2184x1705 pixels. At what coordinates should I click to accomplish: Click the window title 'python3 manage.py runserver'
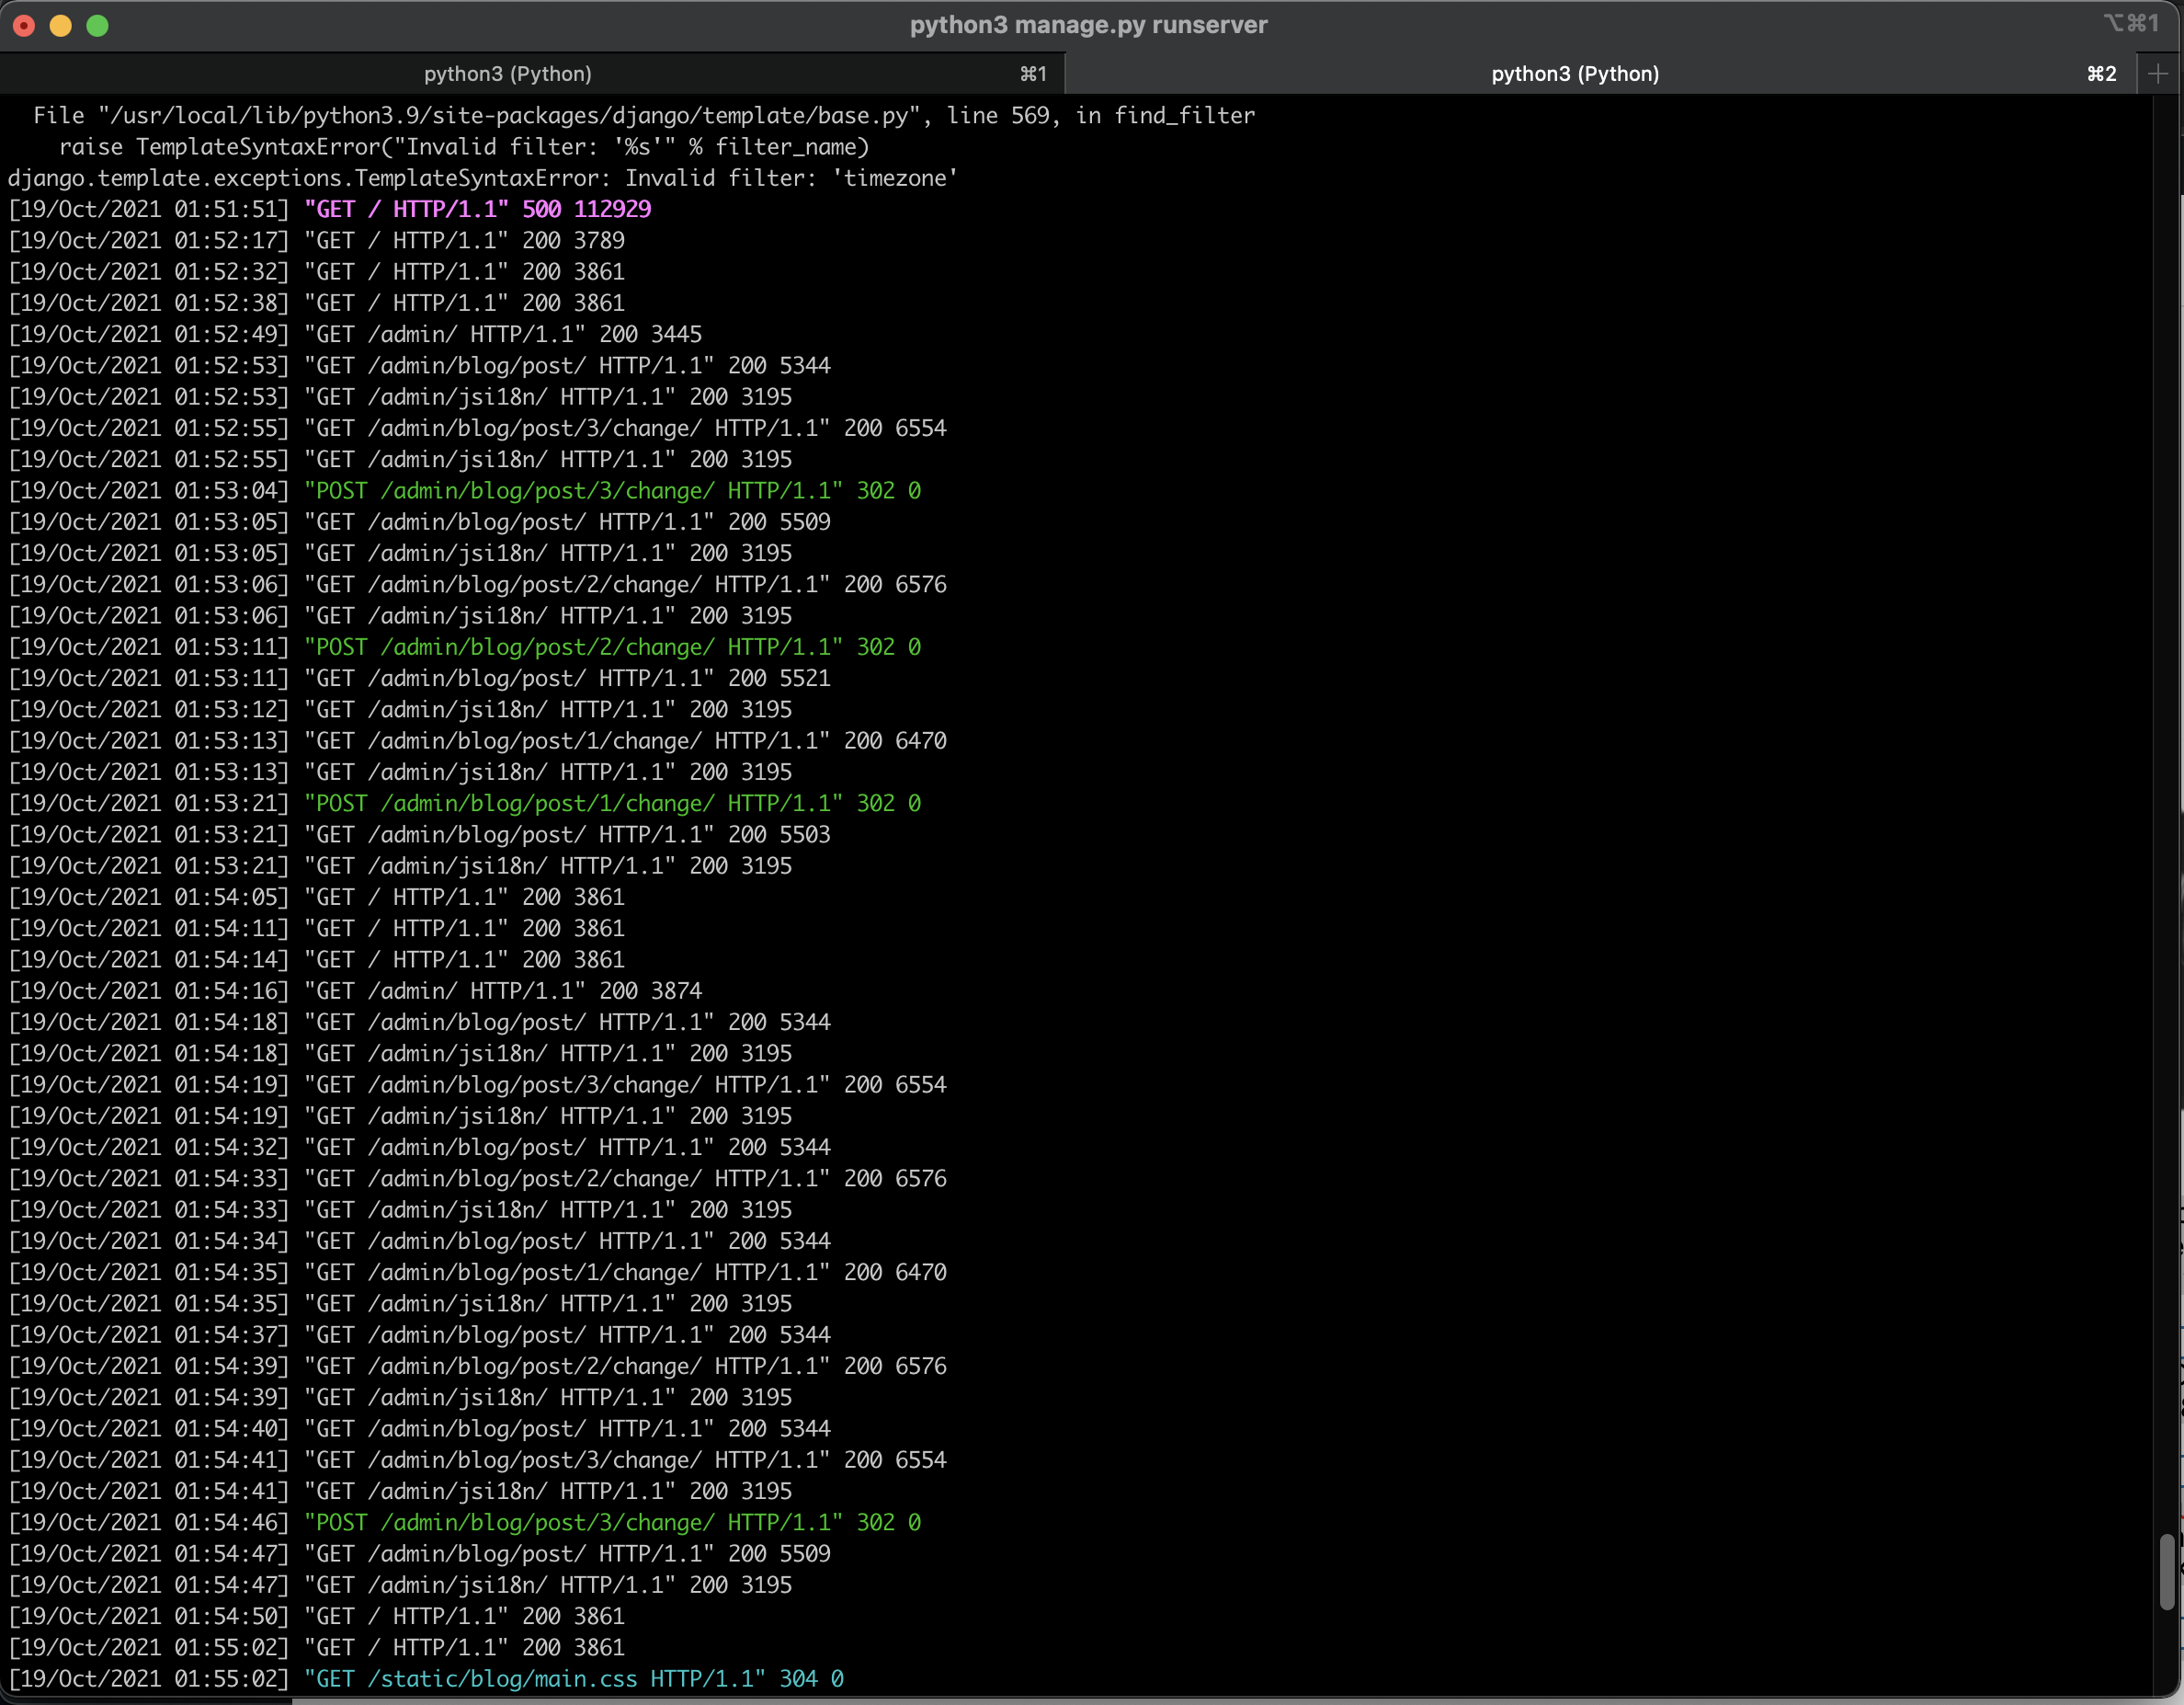pos(1088,25)
